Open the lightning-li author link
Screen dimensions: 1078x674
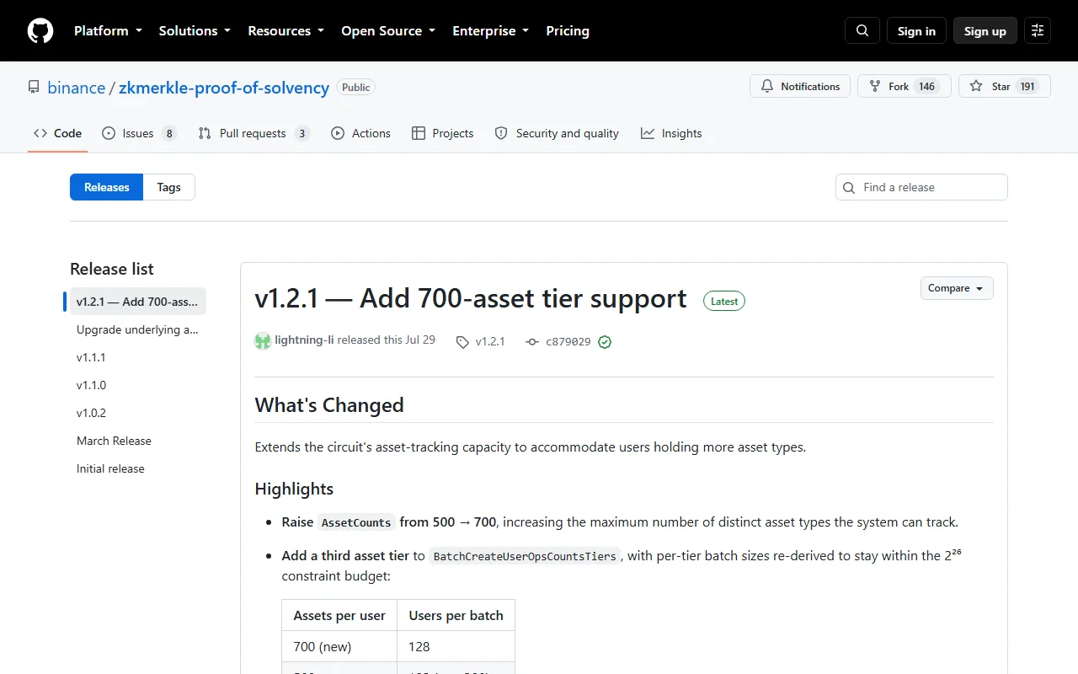coord(304,340)
